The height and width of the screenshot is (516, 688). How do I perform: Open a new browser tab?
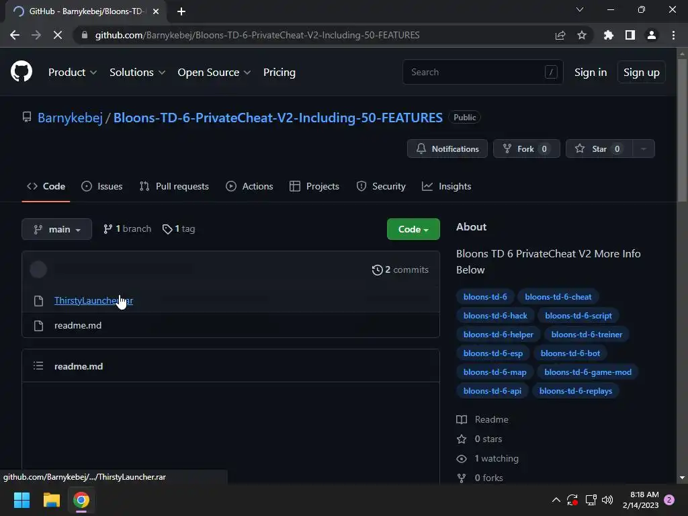(181, 11)
